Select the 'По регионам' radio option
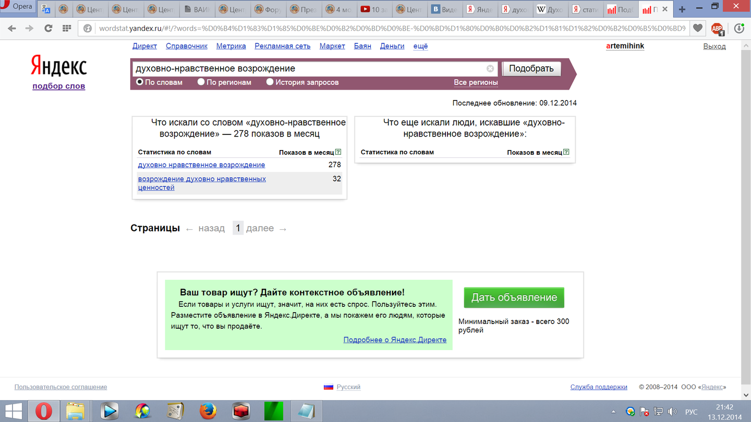 point(201,82)
